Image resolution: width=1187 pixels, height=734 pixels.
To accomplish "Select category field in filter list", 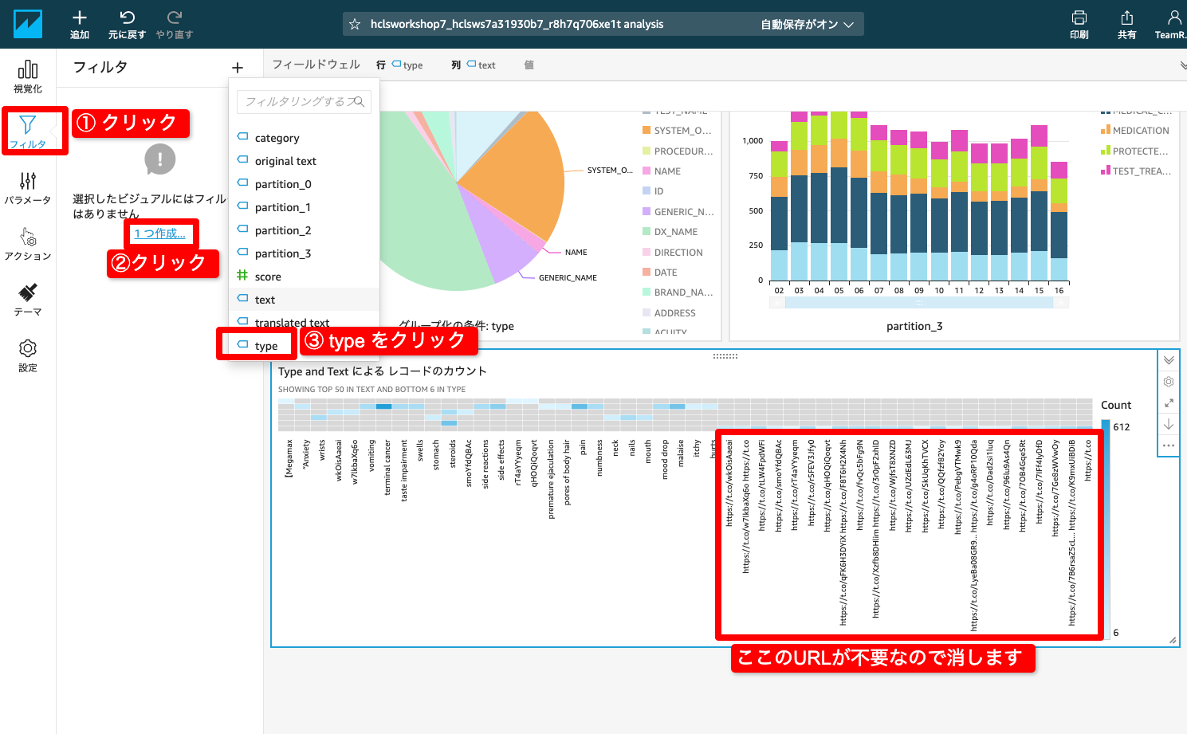I will click(304, 138).
